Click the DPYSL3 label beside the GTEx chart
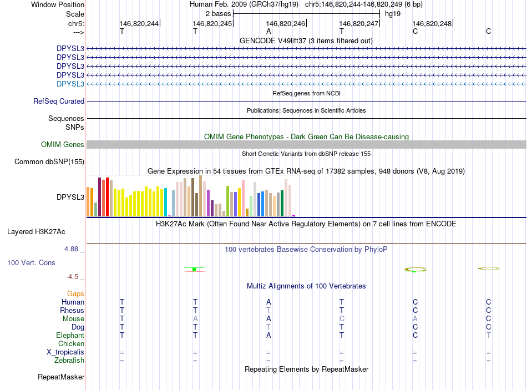The height and width of the screenshot is (390, 527). coord(70,197)
